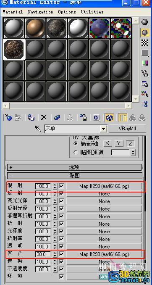Screen dimensions: 152x285
Task: Toggle the 菲涅耳折射 map checkbox
Action: [x=62, y=216]
